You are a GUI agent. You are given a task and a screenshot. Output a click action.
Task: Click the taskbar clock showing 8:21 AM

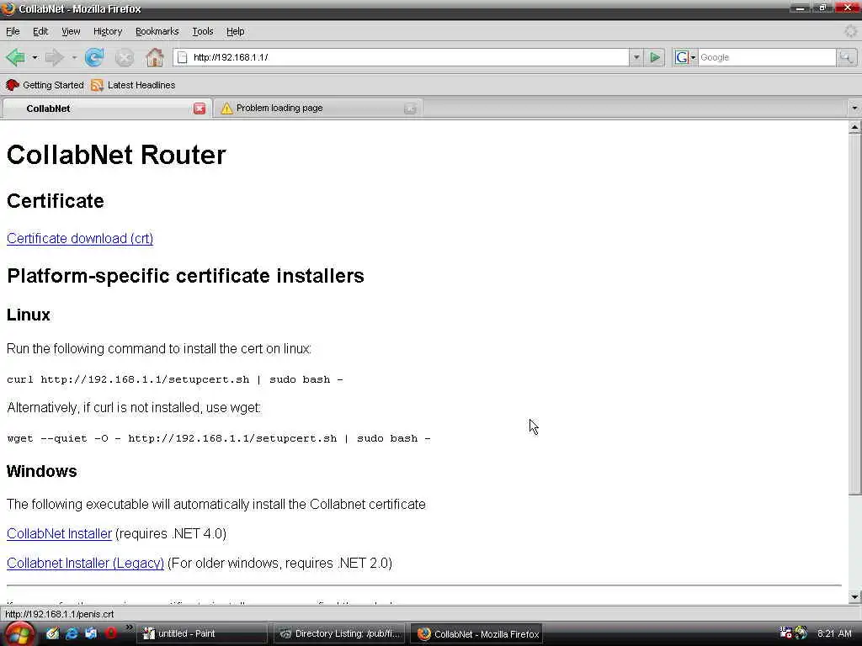click(834, 633)
